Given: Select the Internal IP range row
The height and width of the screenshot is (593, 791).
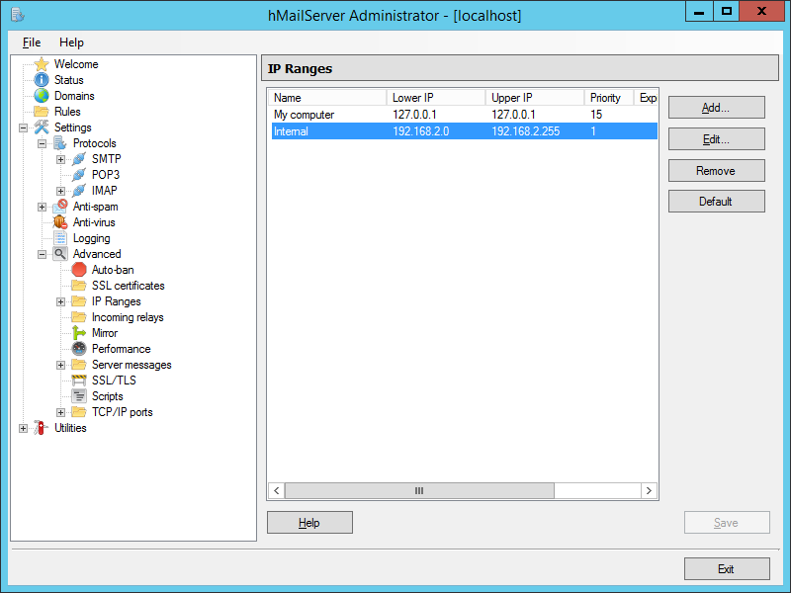Looking at the screenshot, I should point(464,131).
